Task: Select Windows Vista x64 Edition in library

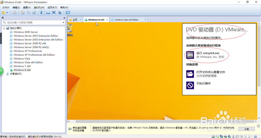Action: [x=28, y=63]
